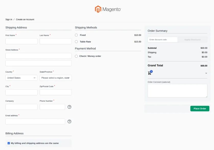The image size is (214, 150).
Task: Click the Order Comment text area
Action: 177,90
